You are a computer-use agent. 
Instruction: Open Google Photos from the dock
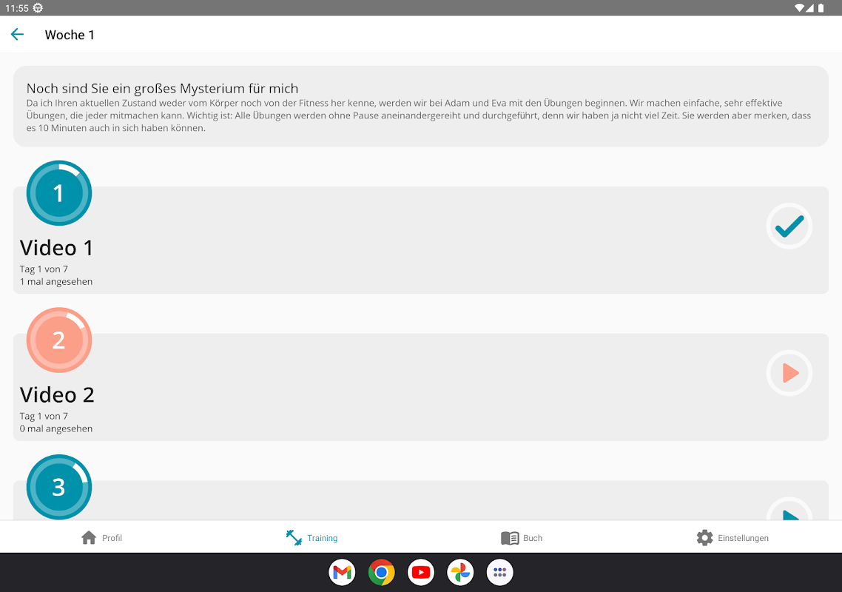tap(460, 573)
